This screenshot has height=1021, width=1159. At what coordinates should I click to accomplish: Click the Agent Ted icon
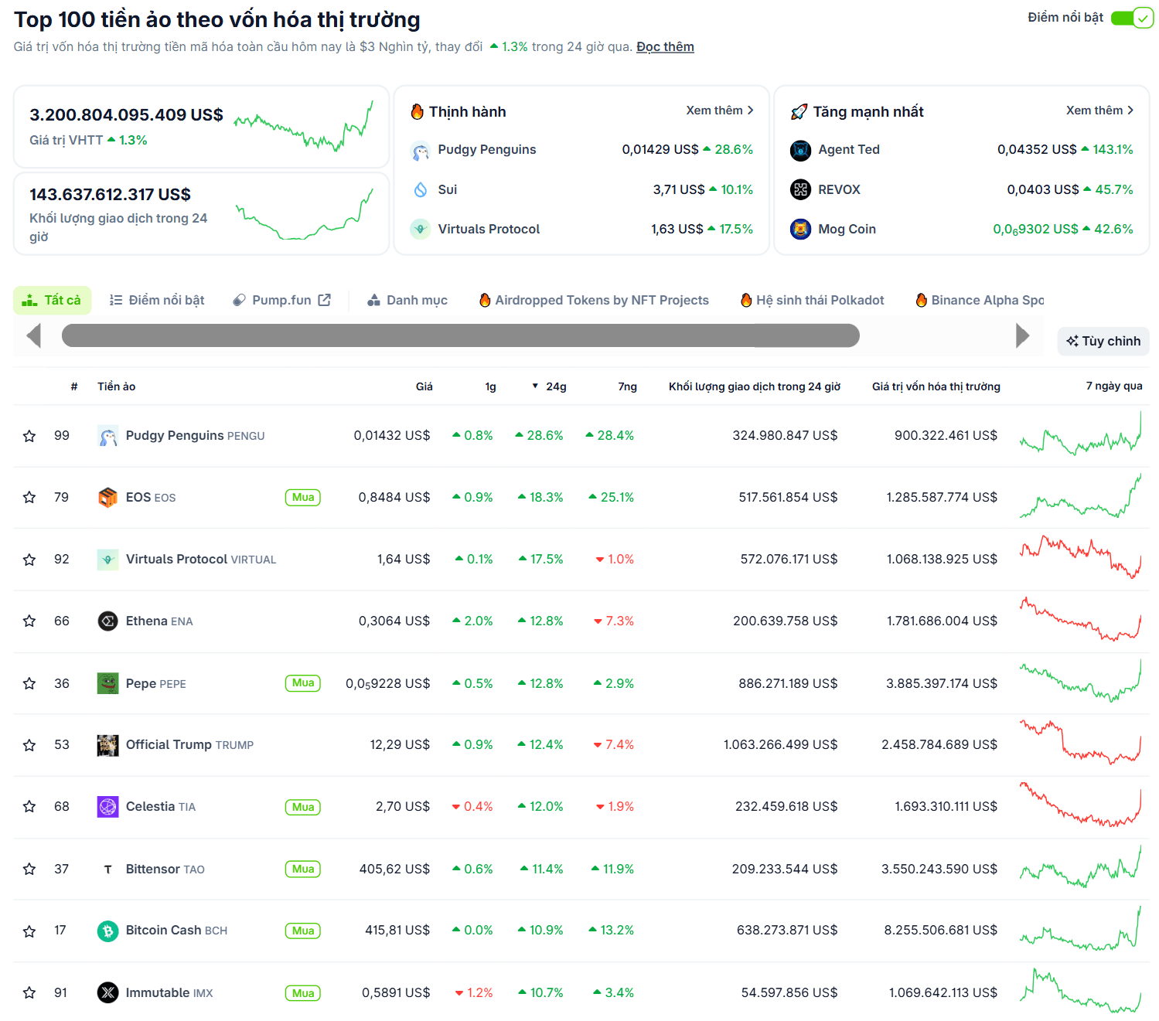800,150
